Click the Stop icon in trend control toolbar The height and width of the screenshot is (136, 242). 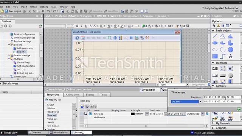pos(131,38)
